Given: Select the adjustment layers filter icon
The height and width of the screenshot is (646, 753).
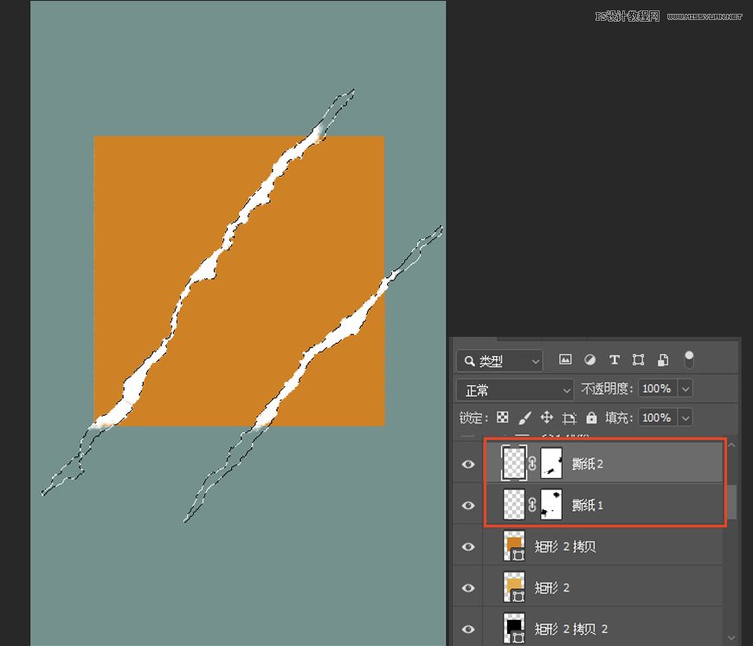Looking at the screenshot, I should [589, 359].
